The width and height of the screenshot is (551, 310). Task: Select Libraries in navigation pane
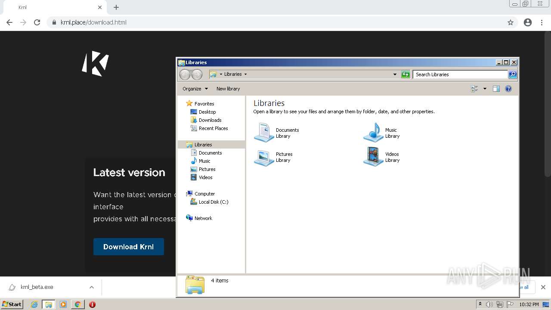tap(211, 145)
